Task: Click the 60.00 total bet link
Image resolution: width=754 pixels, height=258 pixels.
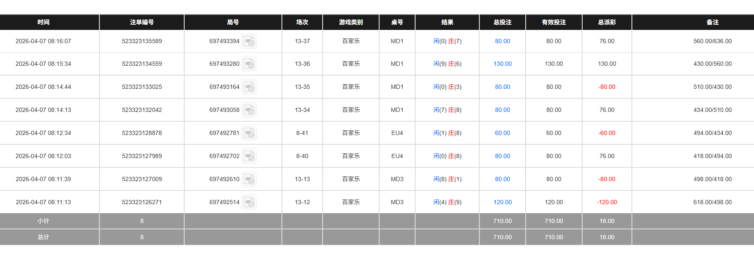Action: point(503,133)
